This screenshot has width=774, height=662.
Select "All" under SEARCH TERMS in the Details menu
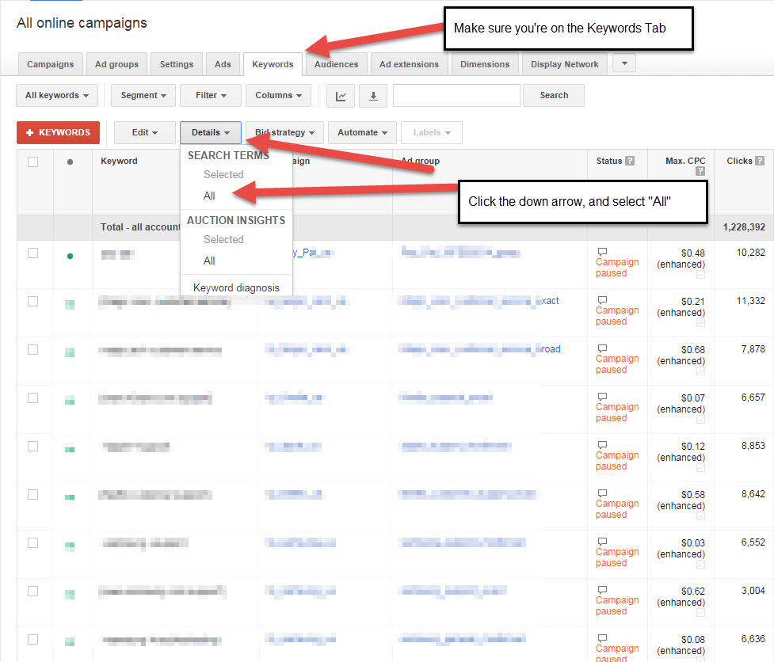coord(208,195)
